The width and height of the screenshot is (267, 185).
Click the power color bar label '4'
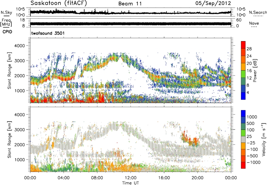coord(248,93)
